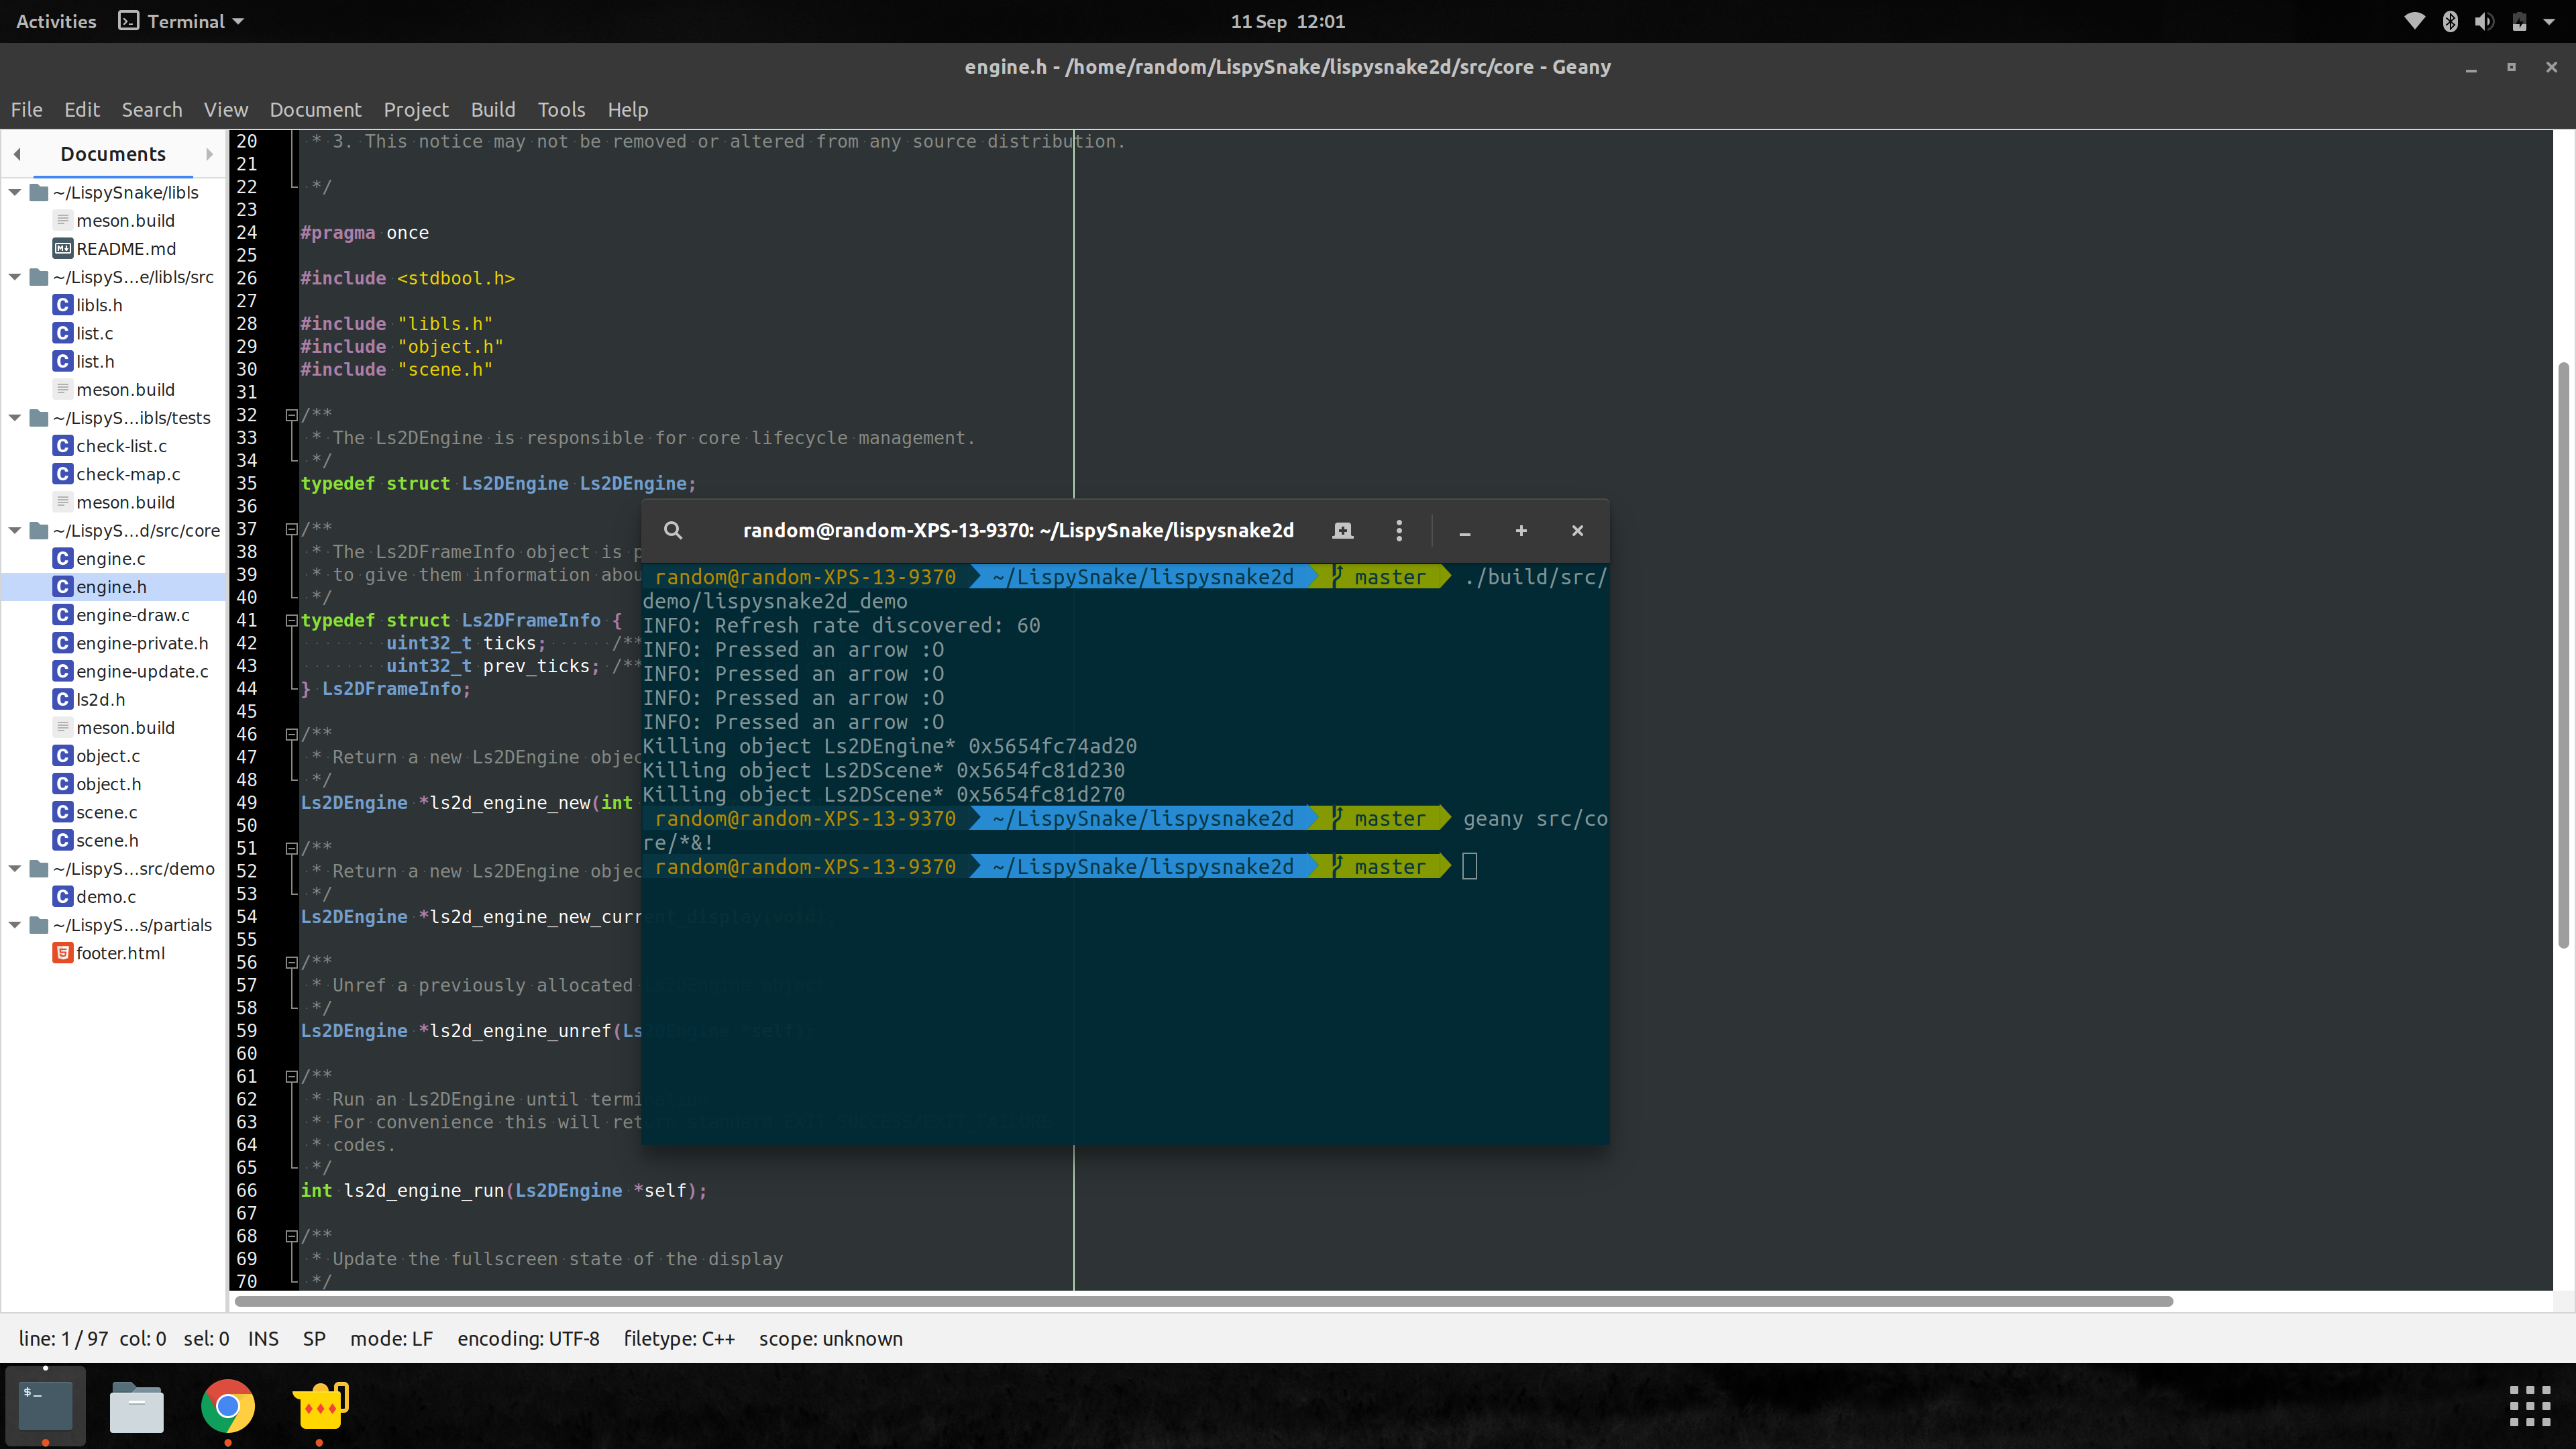Open terminal hamburger menu (three dots)

(1399, 531)
